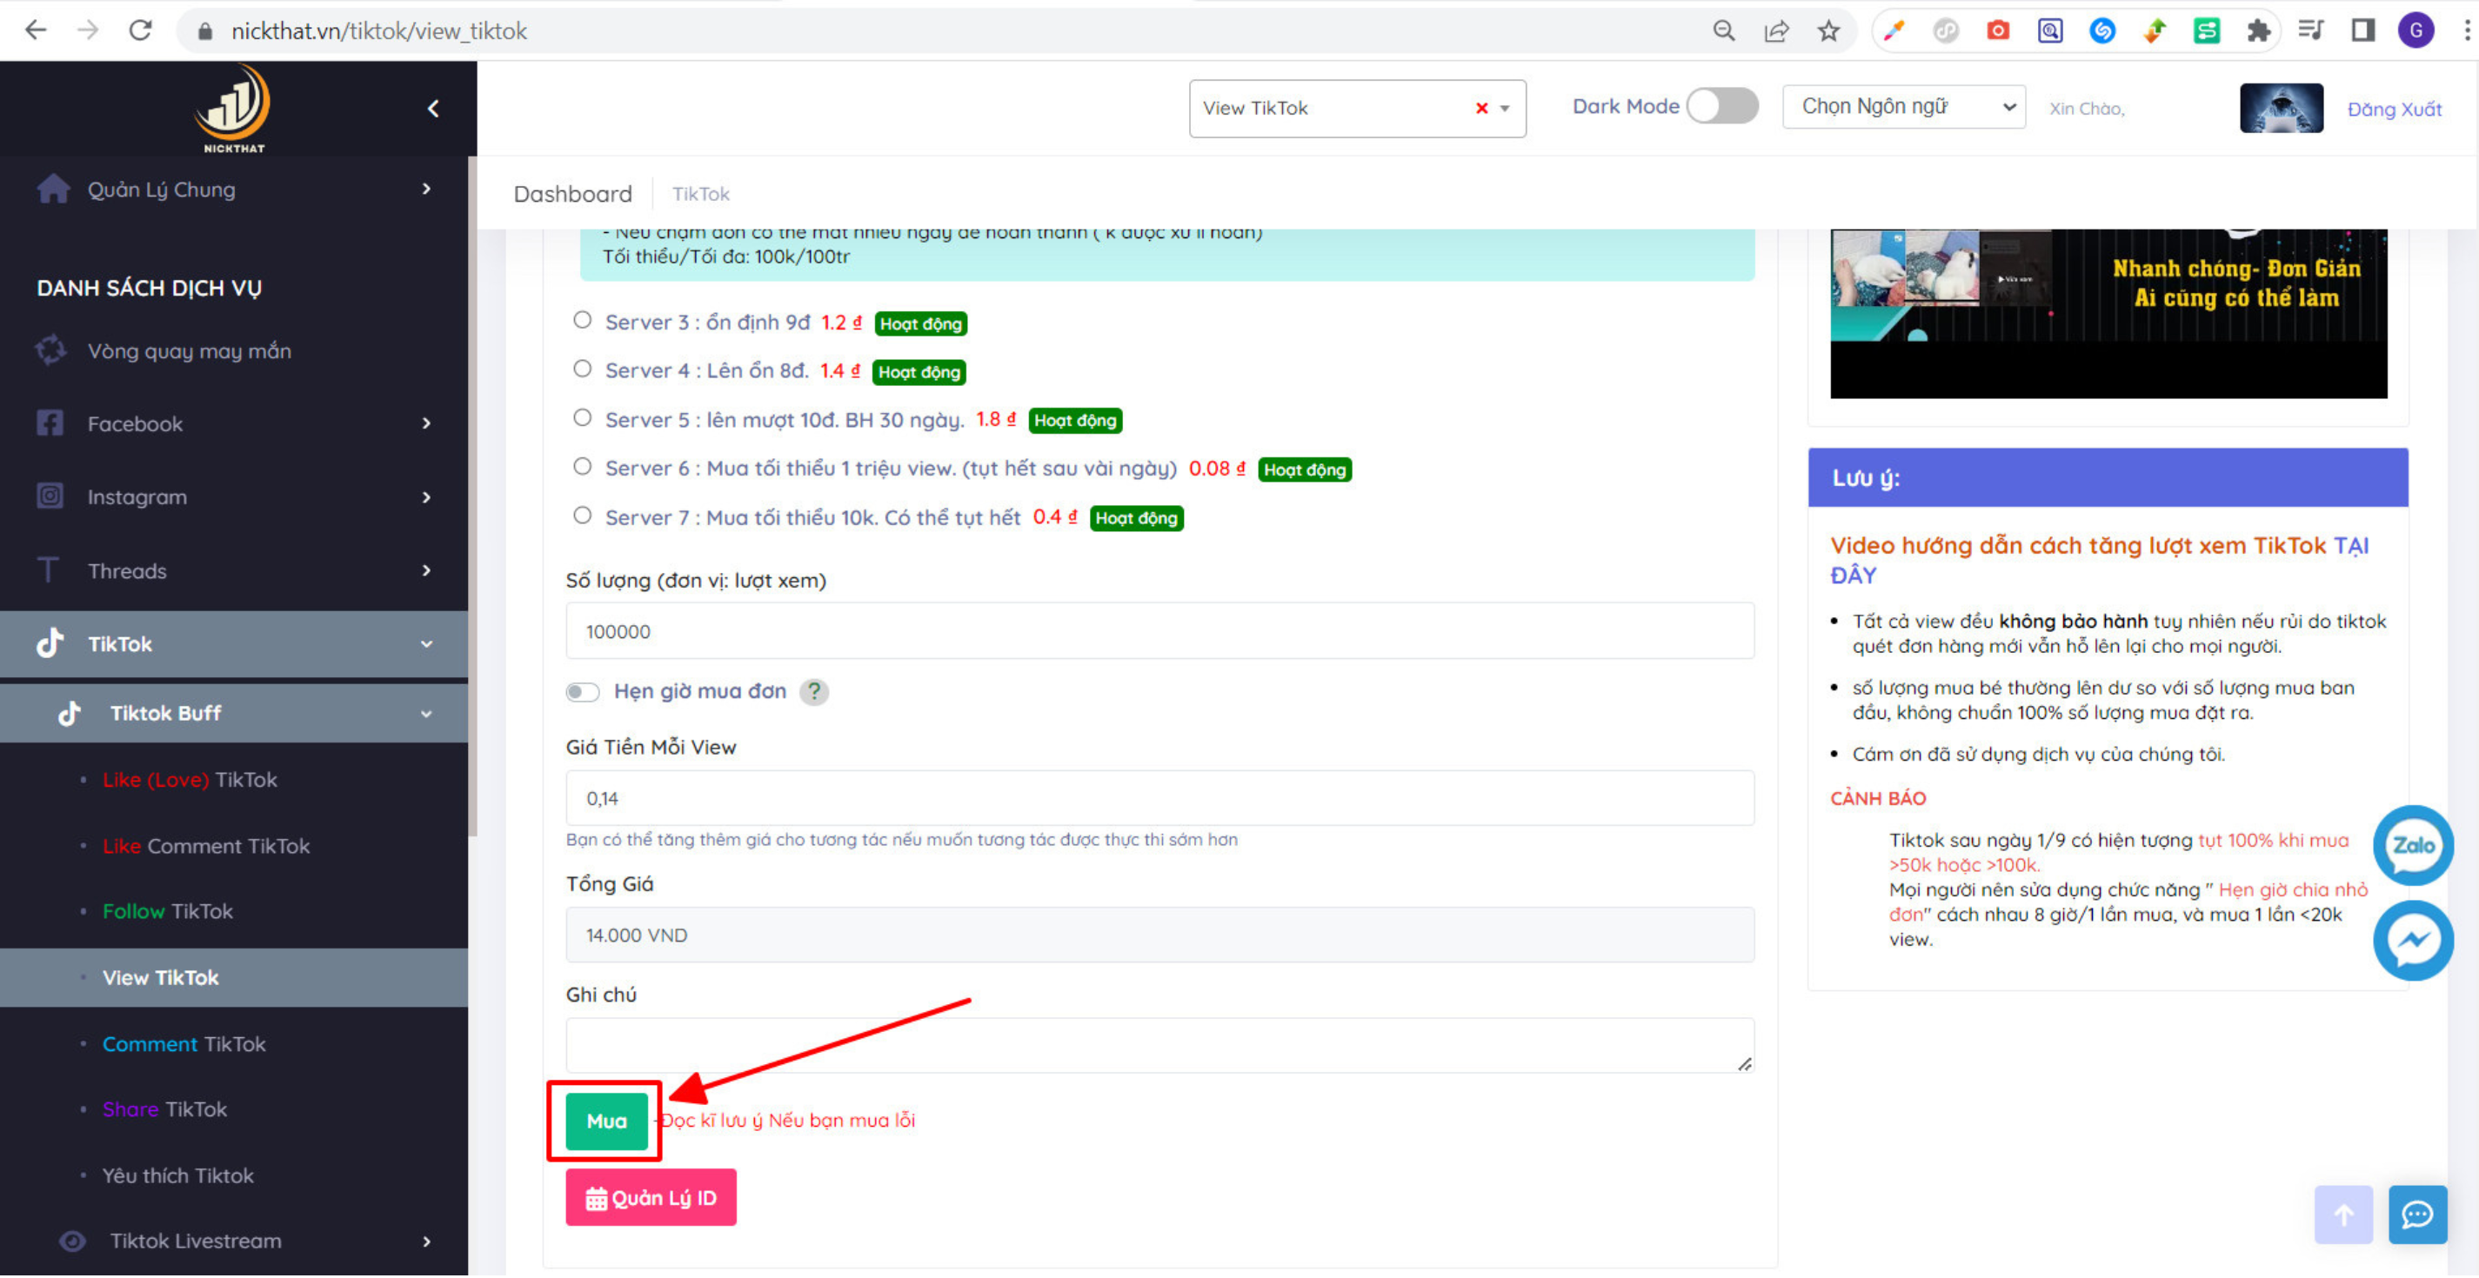Open the Chrome profile avatar G

2416,30
